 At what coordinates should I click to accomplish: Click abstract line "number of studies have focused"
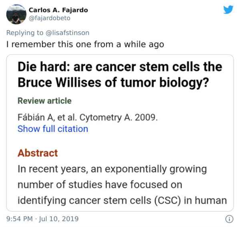pyautogui.click(x=100, y=185)
